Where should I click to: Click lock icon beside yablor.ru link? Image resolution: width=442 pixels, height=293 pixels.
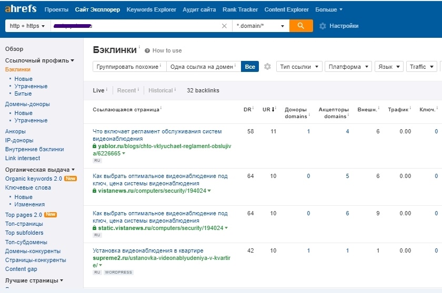tap(95, 146)
